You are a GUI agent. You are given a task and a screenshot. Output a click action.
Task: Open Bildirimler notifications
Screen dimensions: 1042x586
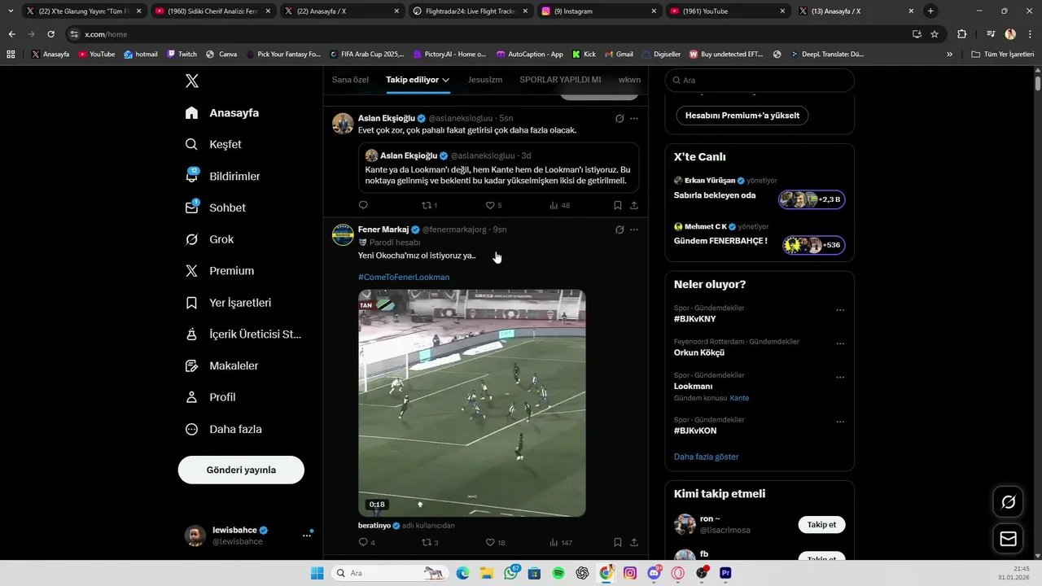[223, 176]
